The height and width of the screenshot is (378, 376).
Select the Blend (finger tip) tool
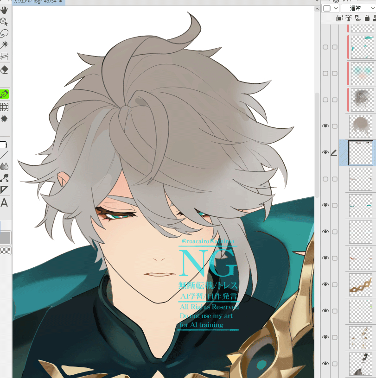click(4, 166)
